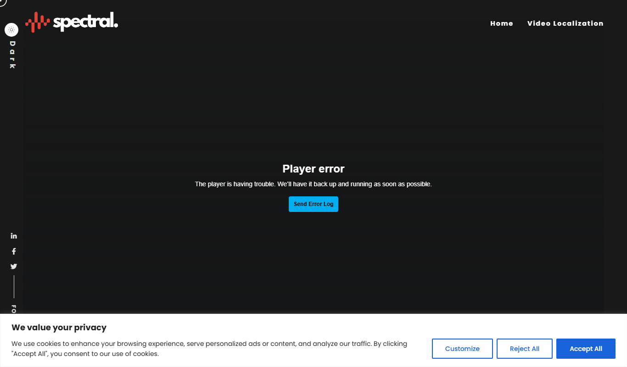Click the vertical Dark mode label
The width and height of the screenshot is (627, 367).
(x=12, y=55)
